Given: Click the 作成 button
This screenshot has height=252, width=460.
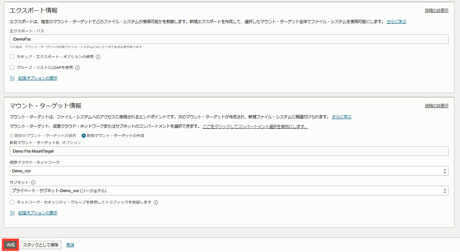Looking at the screenshot, I should point(11,245).
